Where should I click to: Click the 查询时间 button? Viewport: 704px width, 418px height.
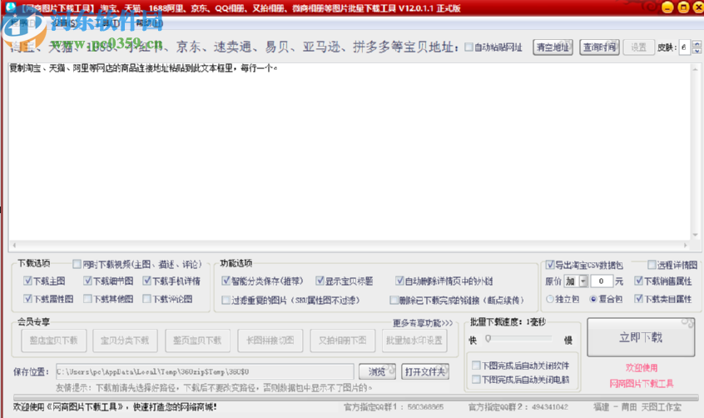tap(599, 47)
